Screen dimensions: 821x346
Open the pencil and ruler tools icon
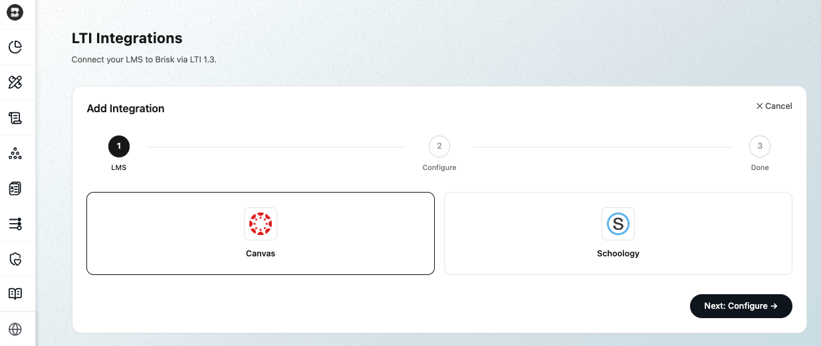15,82
